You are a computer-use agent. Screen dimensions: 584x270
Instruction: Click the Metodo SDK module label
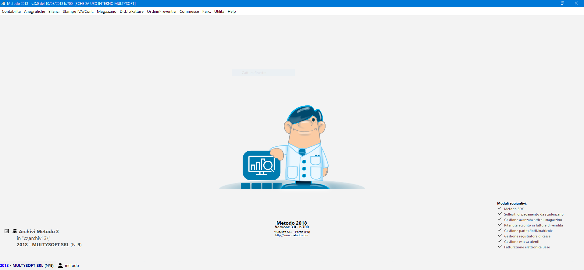(514, 209)
